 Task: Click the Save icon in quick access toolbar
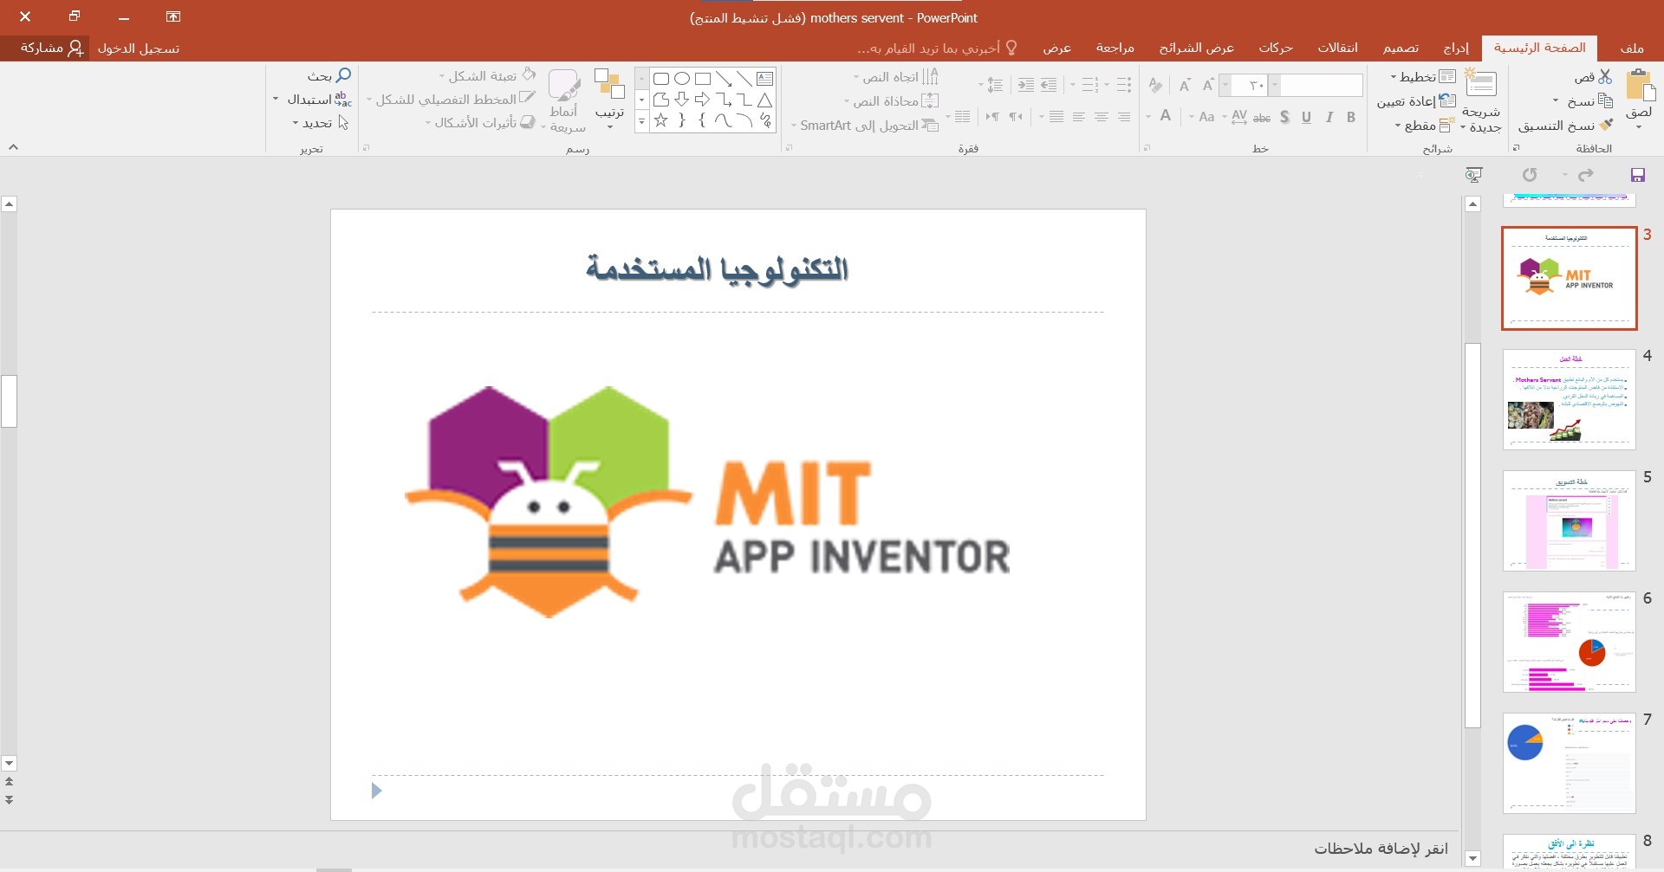click(x=1637, y=175)
